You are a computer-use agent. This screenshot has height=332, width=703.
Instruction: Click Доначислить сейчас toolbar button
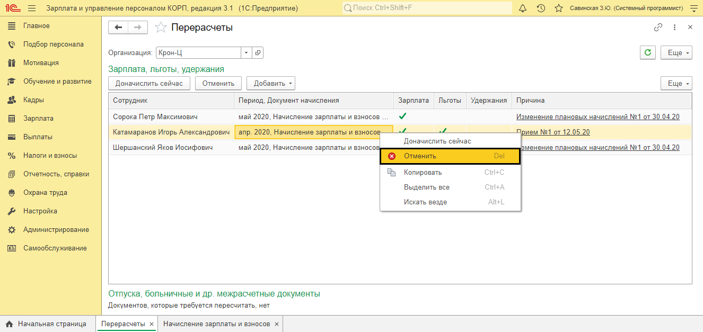pyautogui.click(x=149, y=83)
